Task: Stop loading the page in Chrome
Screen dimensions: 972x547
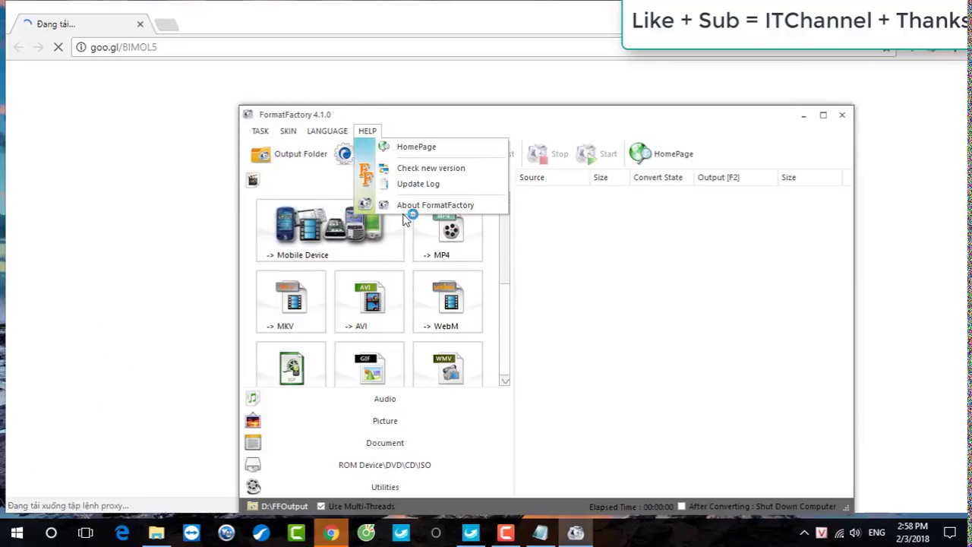Action: click(x=58, y=47)
